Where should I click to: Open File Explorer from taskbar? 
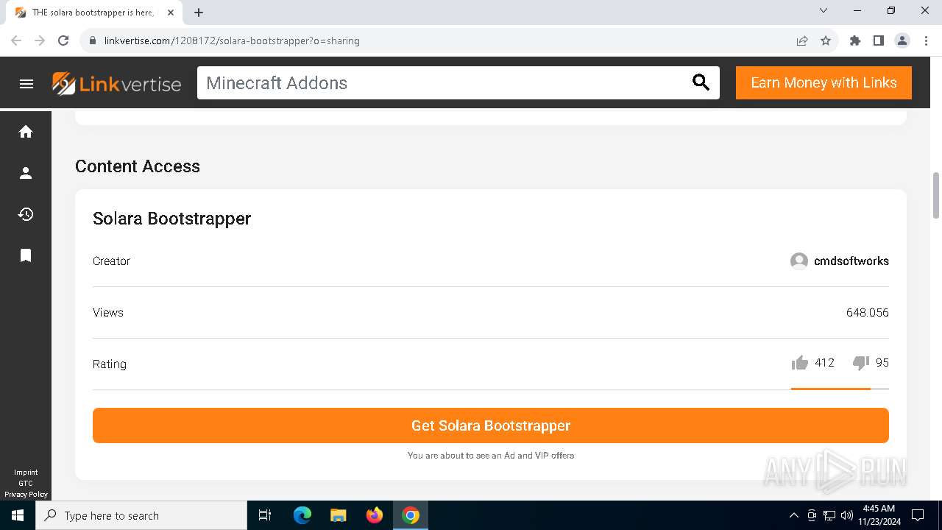(x=339, y=515)
